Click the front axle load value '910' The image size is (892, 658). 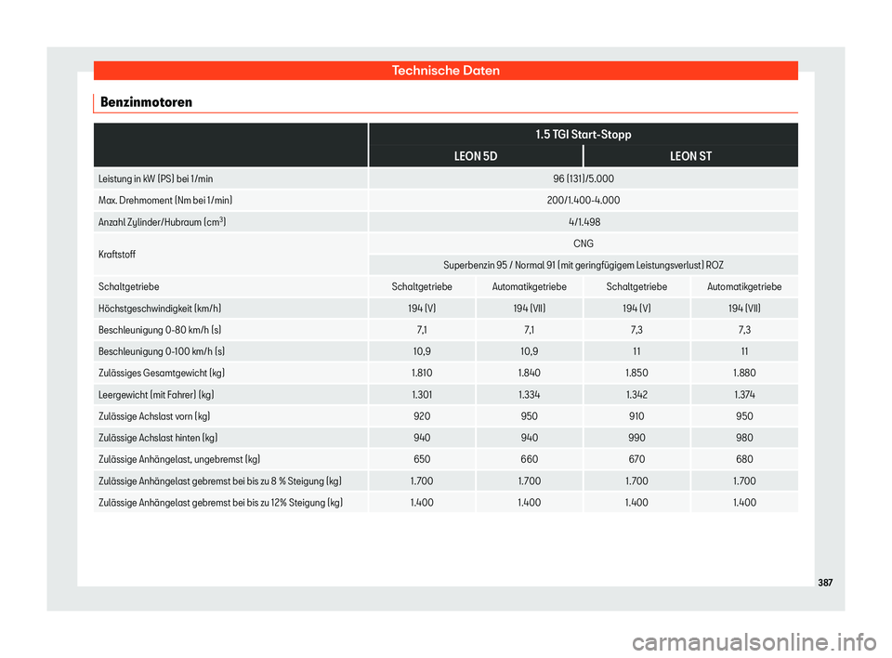636,416
